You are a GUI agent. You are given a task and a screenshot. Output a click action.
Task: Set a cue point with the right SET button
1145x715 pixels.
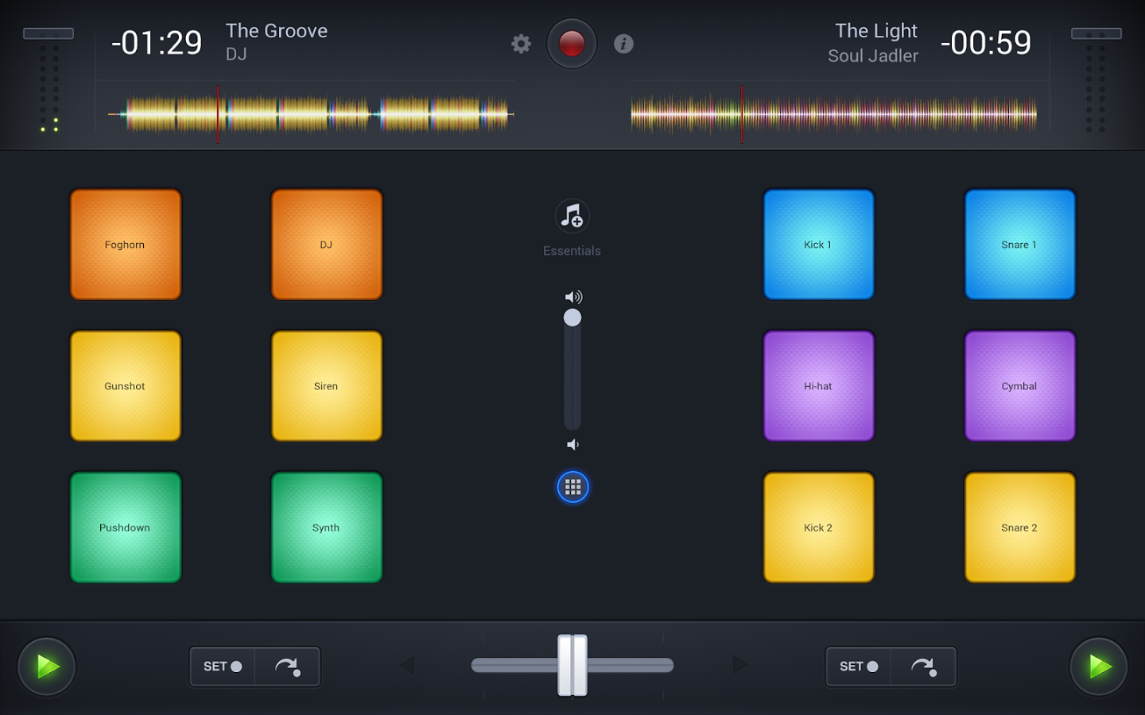coord(858,667)
